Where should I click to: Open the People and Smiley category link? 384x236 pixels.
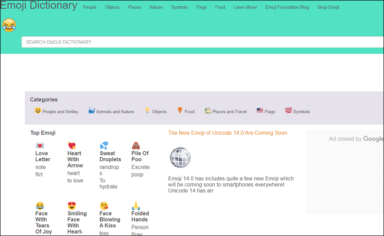coord(60,112)
